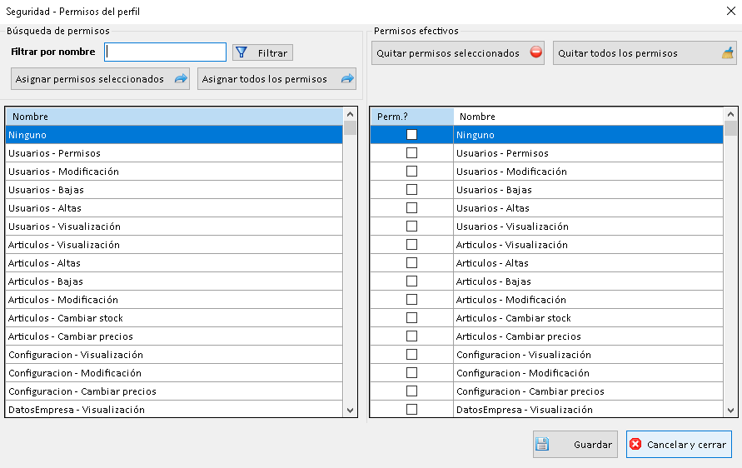The width and height of the screenshot is (742, 468).
Task: Sort left list by Nombre column header
Action: (173, 117)
